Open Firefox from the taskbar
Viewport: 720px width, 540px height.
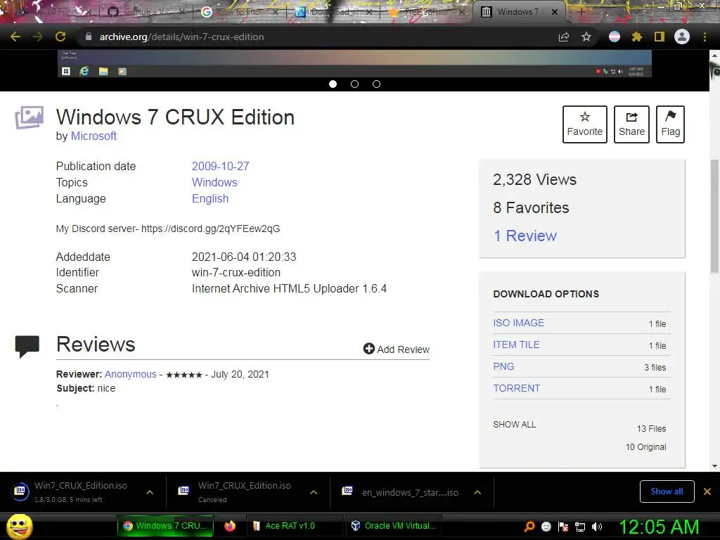(x=230, y=526)
